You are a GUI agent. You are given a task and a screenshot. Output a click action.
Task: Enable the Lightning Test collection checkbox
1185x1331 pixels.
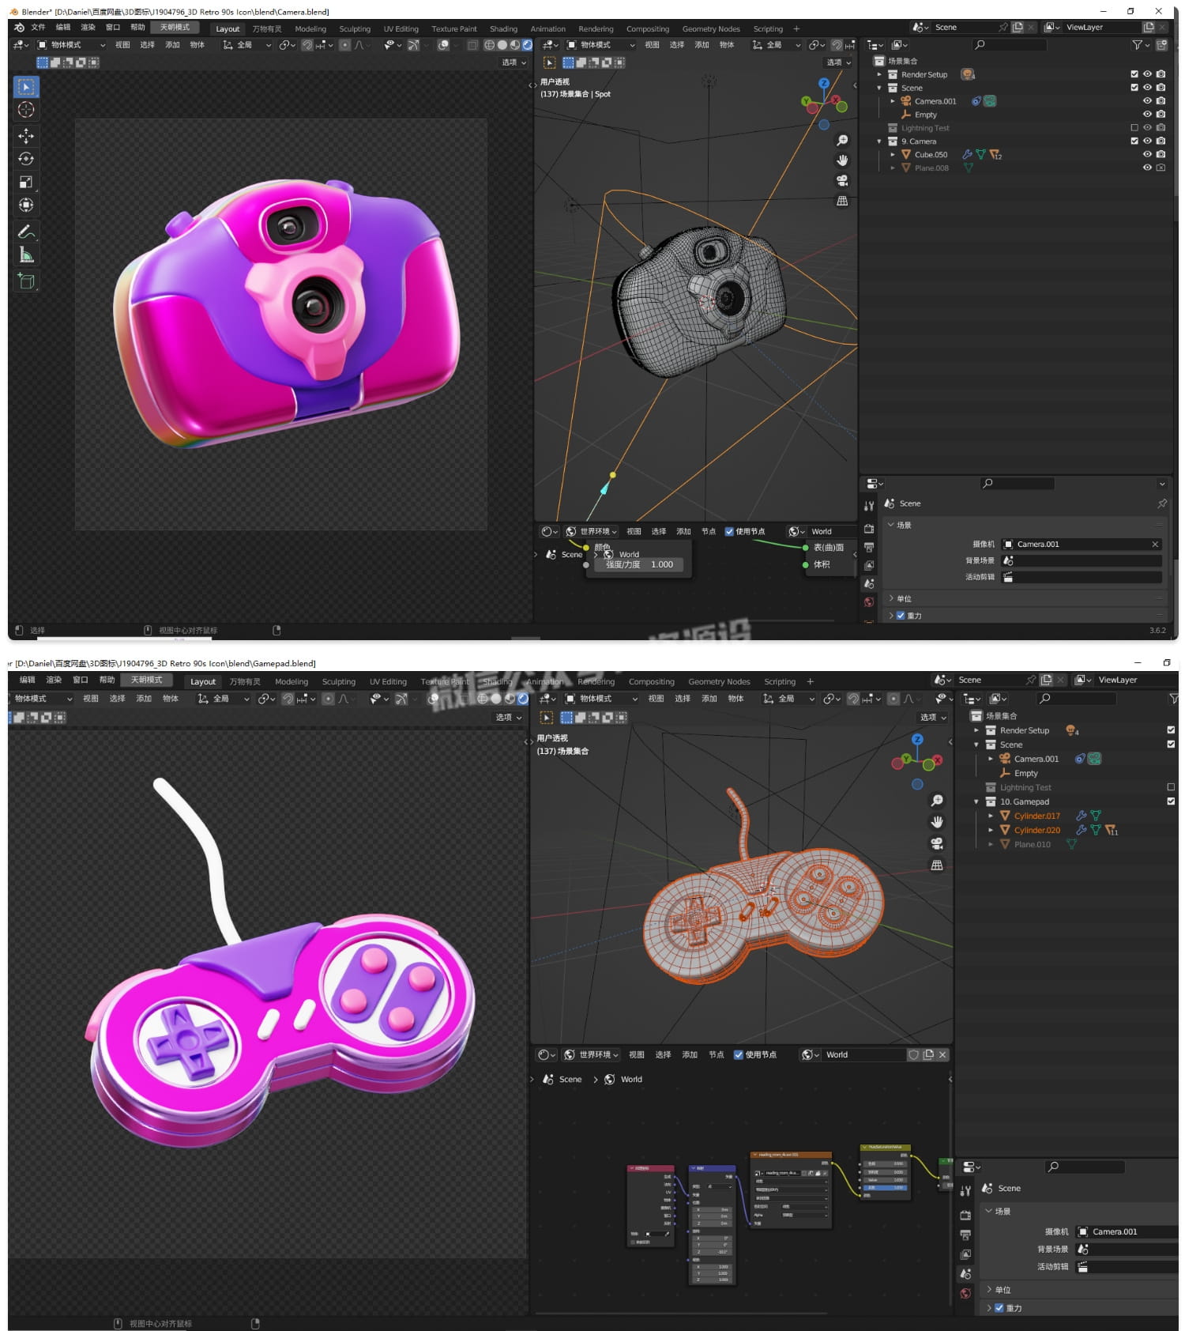pyautogui.click(x=1134, y=128)
